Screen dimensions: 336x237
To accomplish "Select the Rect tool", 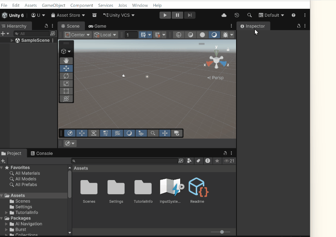I will tap(66, 91).
